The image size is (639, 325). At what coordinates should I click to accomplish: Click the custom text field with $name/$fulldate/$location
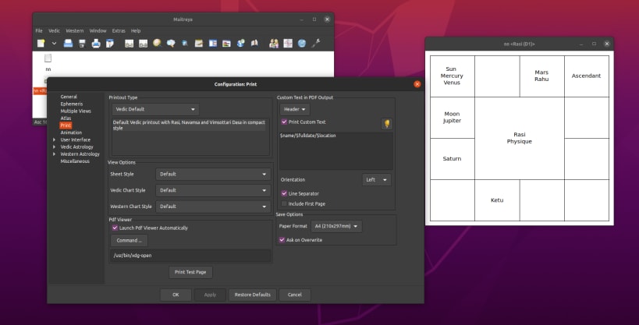coord(336,150)
